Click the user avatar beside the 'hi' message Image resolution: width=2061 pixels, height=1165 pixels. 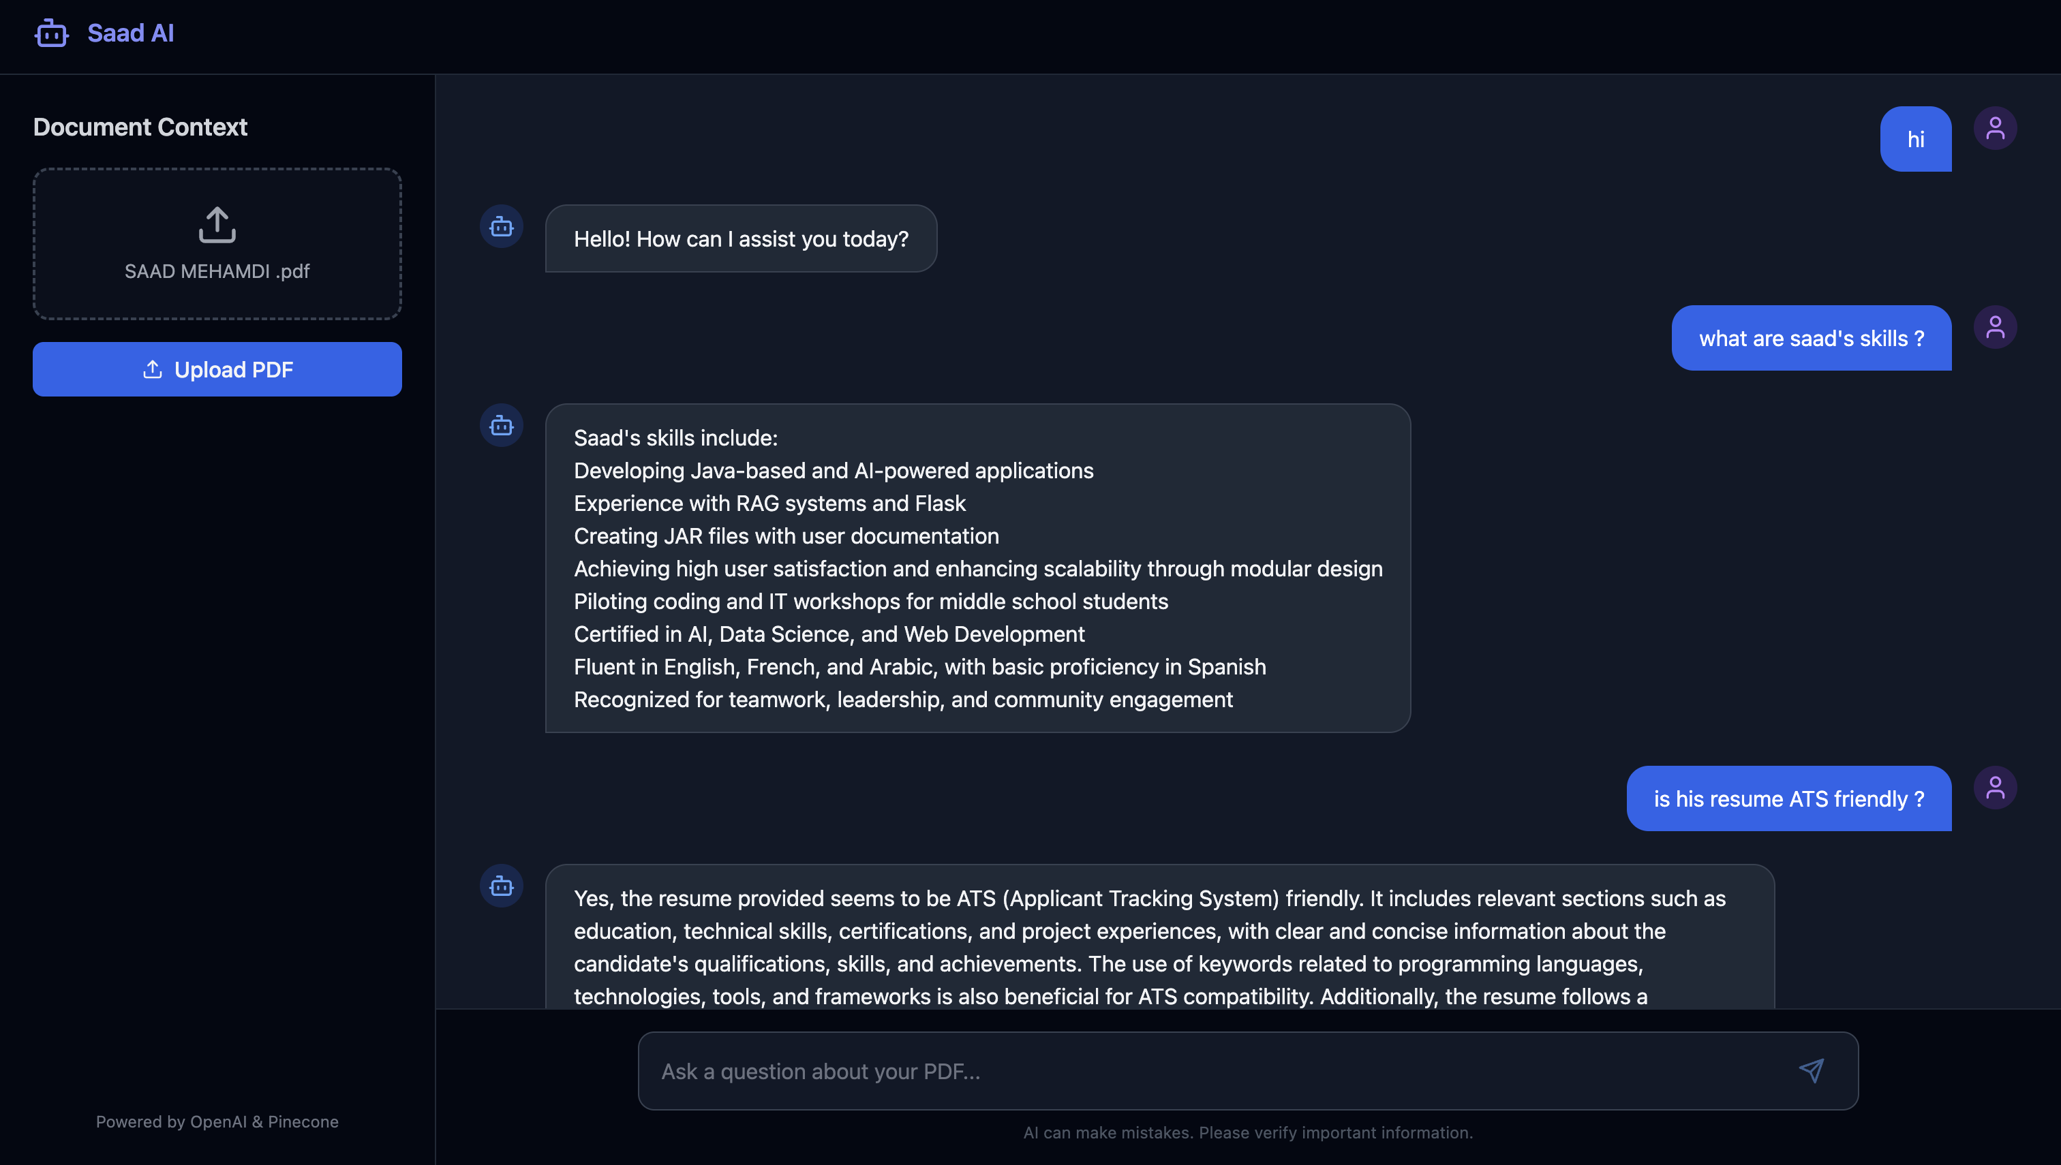click(1996, 127)
